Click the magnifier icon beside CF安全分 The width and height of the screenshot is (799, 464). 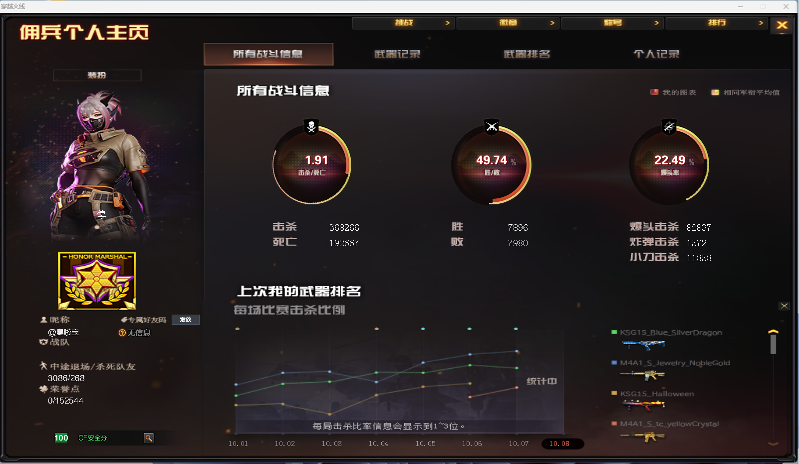(149, 438)
